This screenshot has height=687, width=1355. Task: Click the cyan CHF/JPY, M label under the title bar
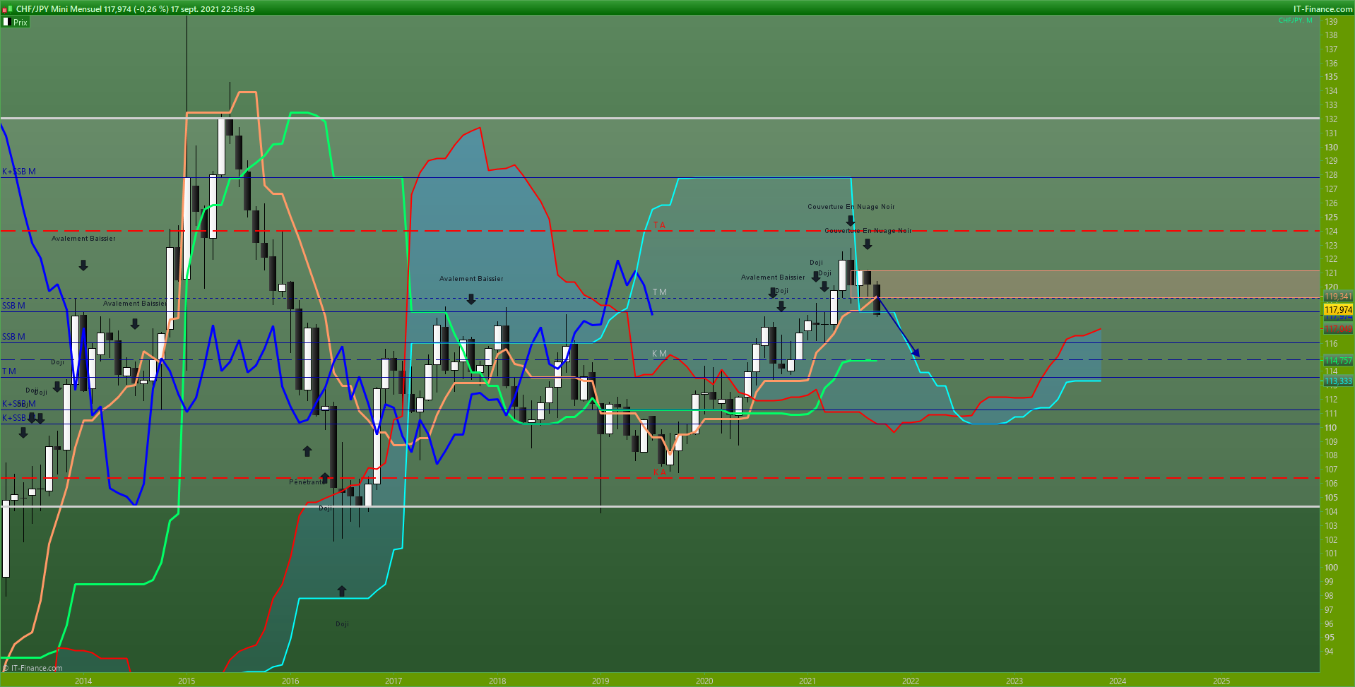[x=1296, y=20]
